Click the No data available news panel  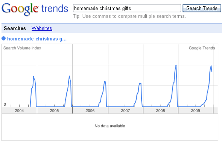click(x=110, y=127)
